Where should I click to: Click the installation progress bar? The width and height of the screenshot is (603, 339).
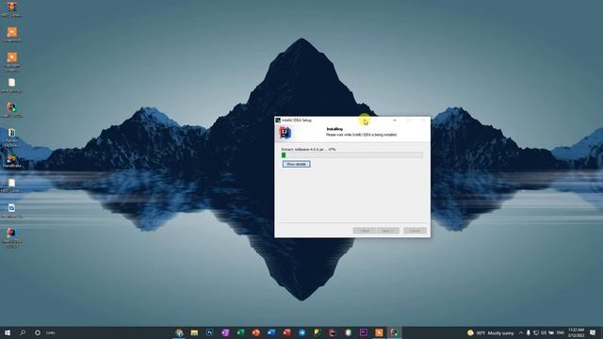coord(351,154)
